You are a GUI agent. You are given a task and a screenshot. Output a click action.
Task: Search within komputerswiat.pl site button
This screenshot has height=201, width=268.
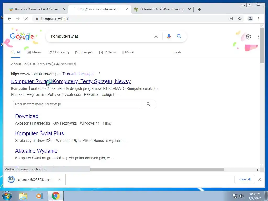coord(148,104)
